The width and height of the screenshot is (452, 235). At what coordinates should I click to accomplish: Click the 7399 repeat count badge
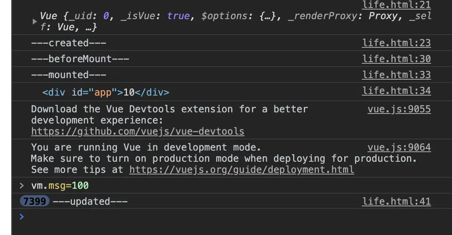click(x=34, y=202)
